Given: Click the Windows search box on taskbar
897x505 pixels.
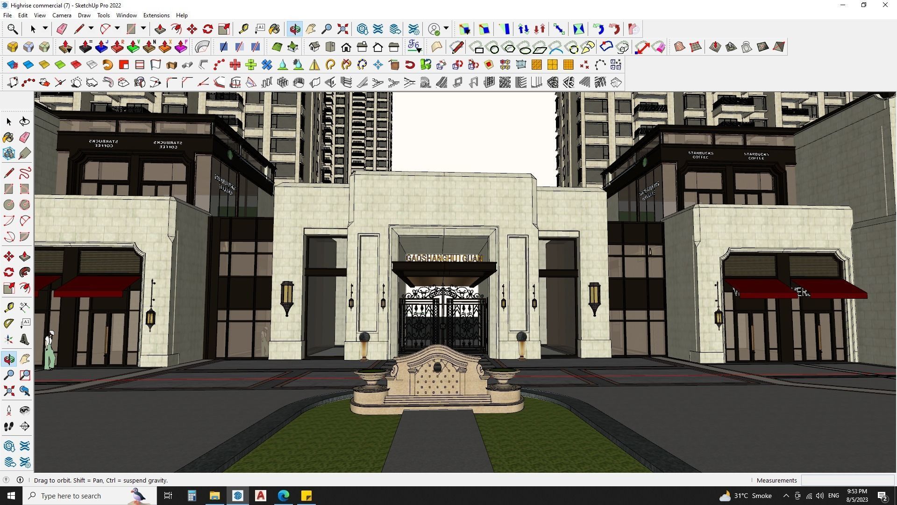Looking at the screenshot, I should coord(90,496).
